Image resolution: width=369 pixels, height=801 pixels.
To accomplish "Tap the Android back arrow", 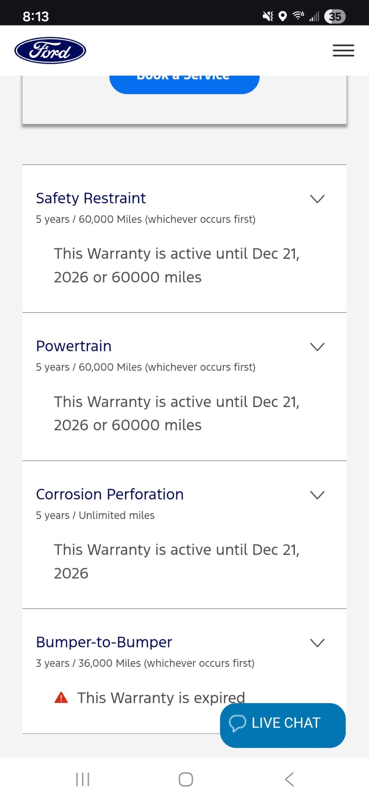I will click(289, 779).
